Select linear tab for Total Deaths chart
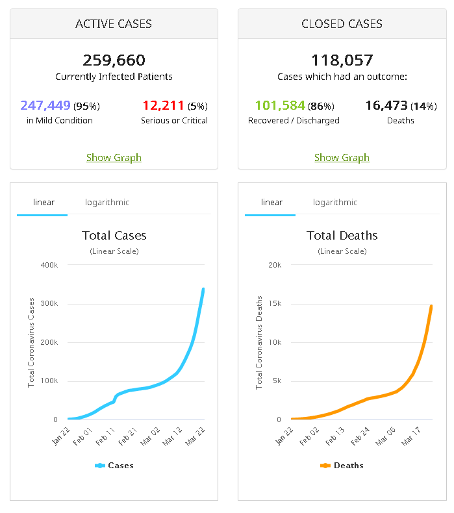The height and width of the screenshot is (513, 454). coord(270,203)
